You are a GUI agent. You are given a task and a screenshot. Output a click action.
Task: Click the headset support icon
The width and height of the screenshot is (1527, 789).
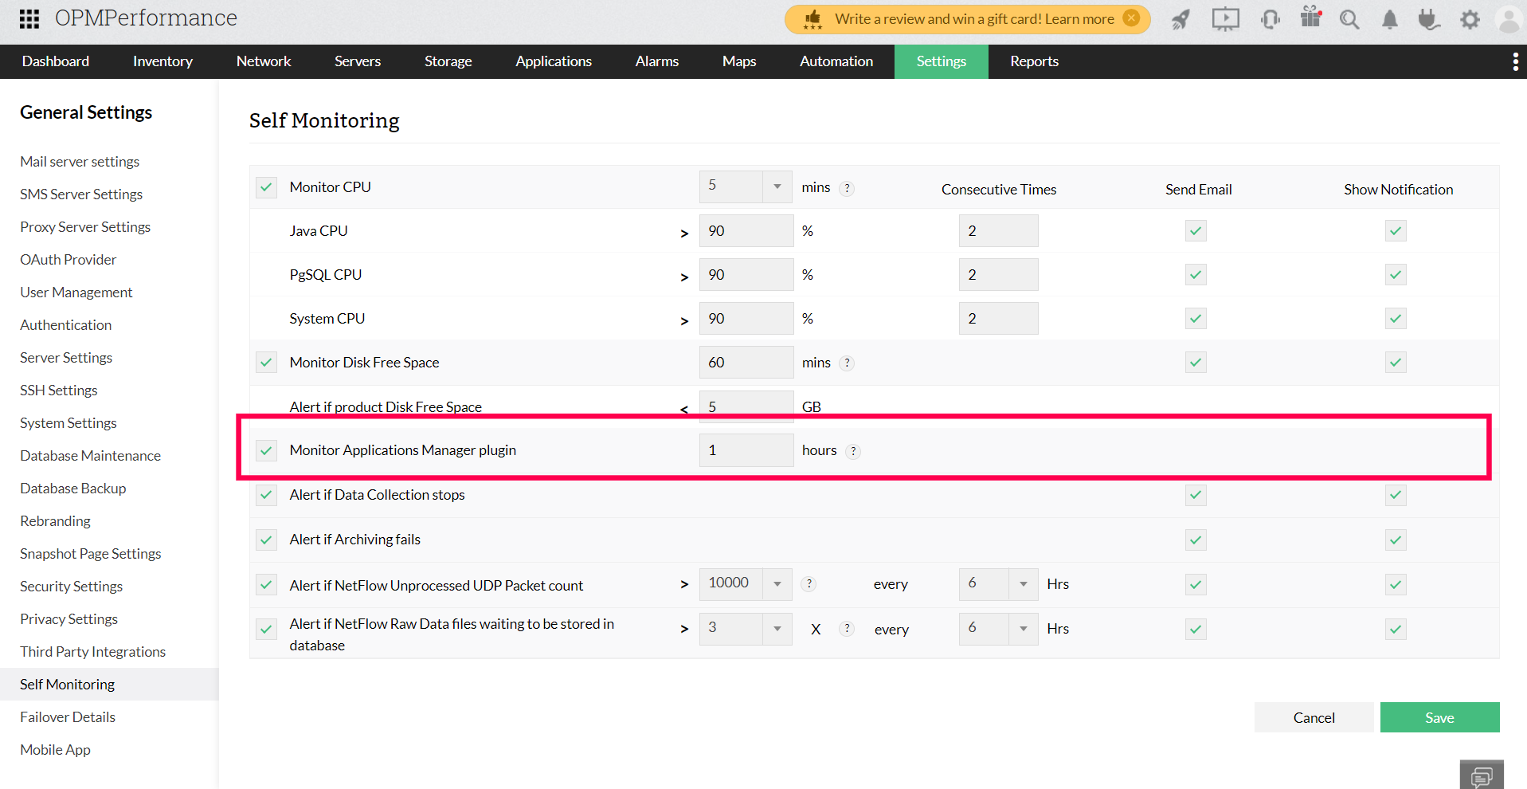pos(1269,18)
